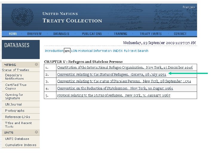
Task: Open Reference-Links in sidebar
Action: pos(18,117)
